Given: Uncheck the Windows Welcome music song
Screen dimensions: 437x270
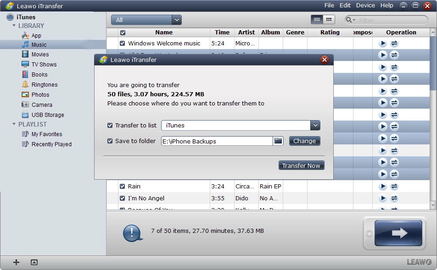Looking at the screenshot, I should [x=122, y=43].
